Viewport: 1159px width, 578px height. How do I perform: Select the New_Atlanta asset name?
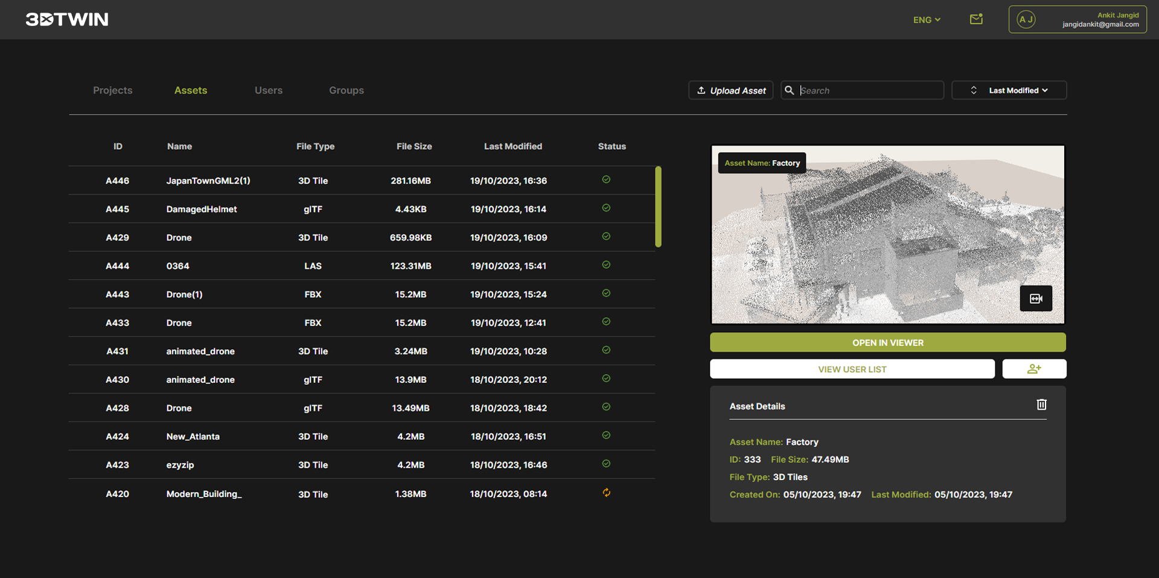193,436
